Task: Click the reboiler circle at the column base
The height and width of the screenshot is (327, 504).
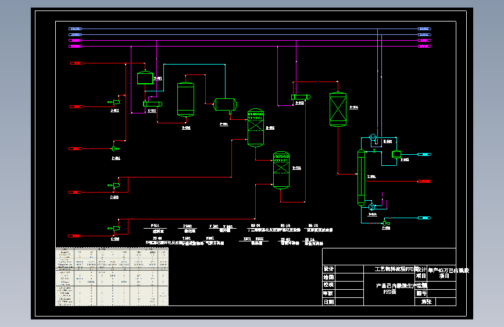Action: point(371,207)
